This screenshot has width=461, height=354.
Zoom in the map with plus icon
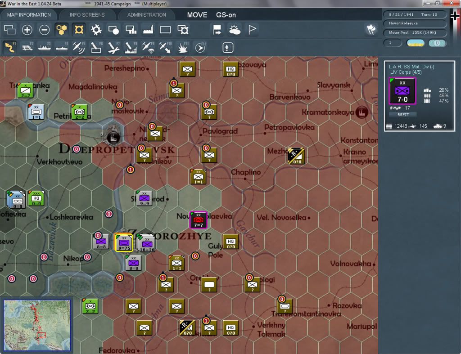(27, 30)
